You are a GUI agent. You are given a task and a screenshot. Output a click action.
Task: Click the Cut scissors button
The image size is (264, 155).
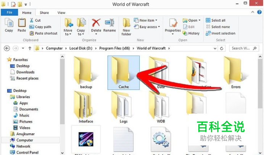(35, 20)
